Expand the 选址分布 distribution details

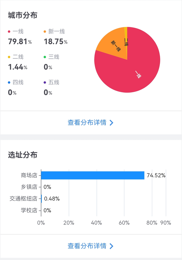pyautogui.click(x=91, y=246)
